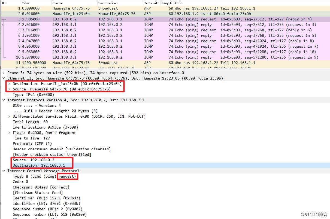Viewport: 330px width, 219px height.
Task: Collapse the Ethernet II section arrow
Action: 4,78
